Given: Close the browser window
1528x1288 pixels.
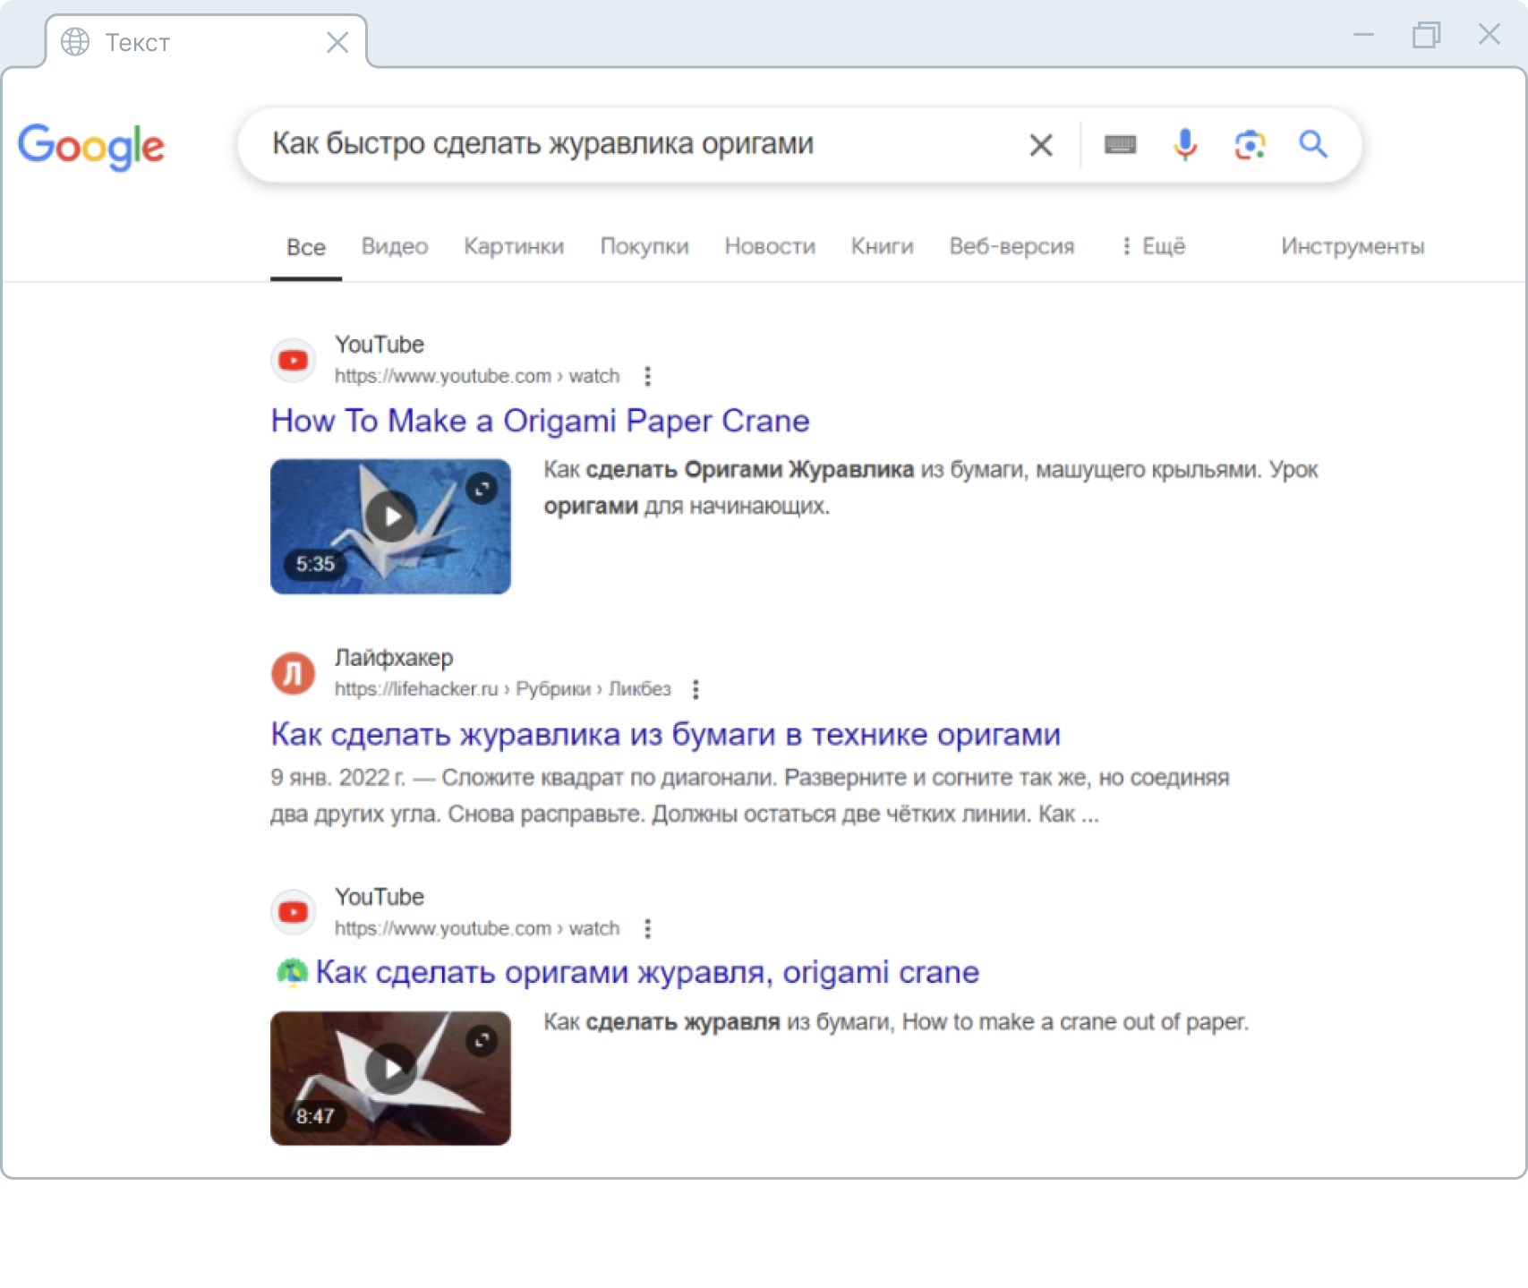Looking at the screenshot, I should pyautogui.click(x=1490, y=34).
